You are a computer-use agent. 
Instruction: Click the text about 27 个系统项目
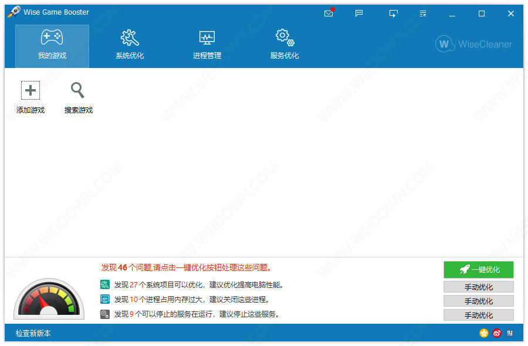pos(199,285)
